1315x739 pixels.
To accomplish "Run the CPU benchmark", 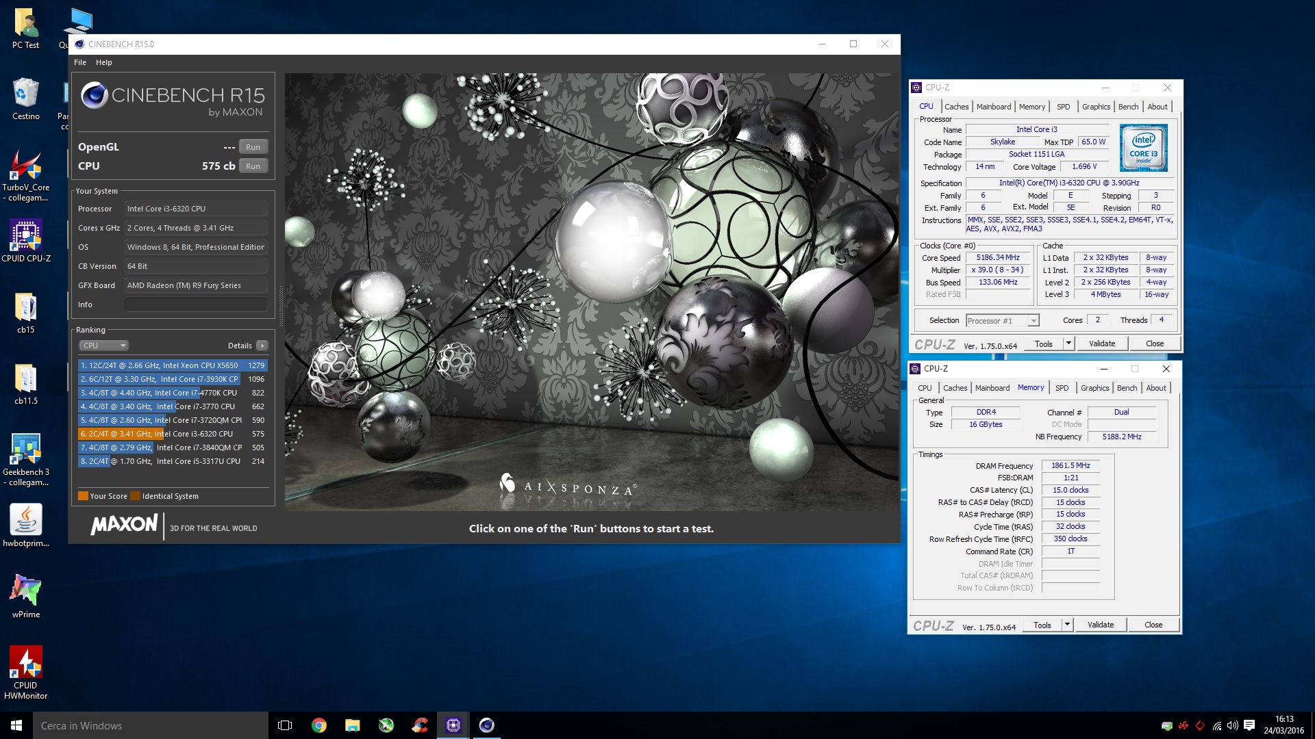I will pos(253,166).
